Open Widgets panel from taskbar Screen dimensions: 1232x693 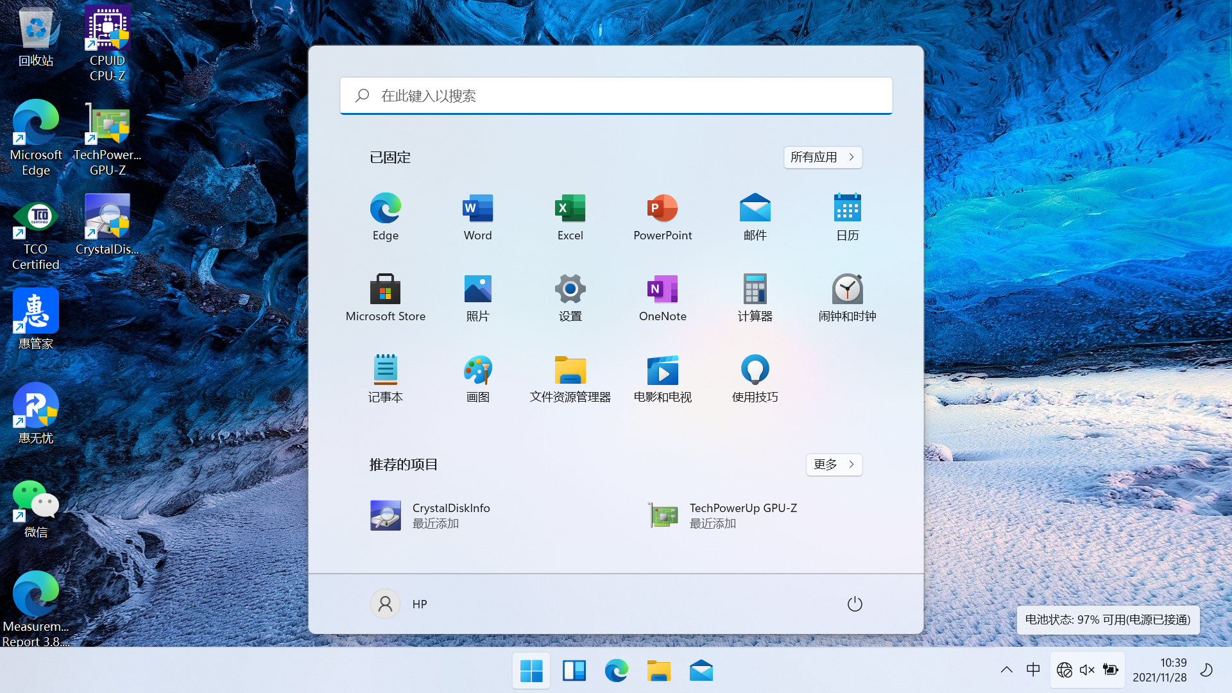pyautogui.click(x=574, y=671)
